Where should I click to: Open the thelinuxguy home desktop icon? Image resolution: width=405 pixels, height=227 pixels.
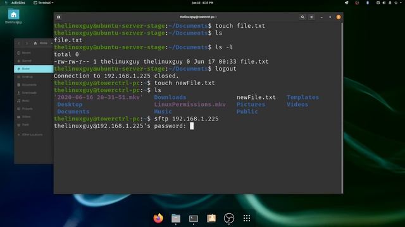pos(13,16)
